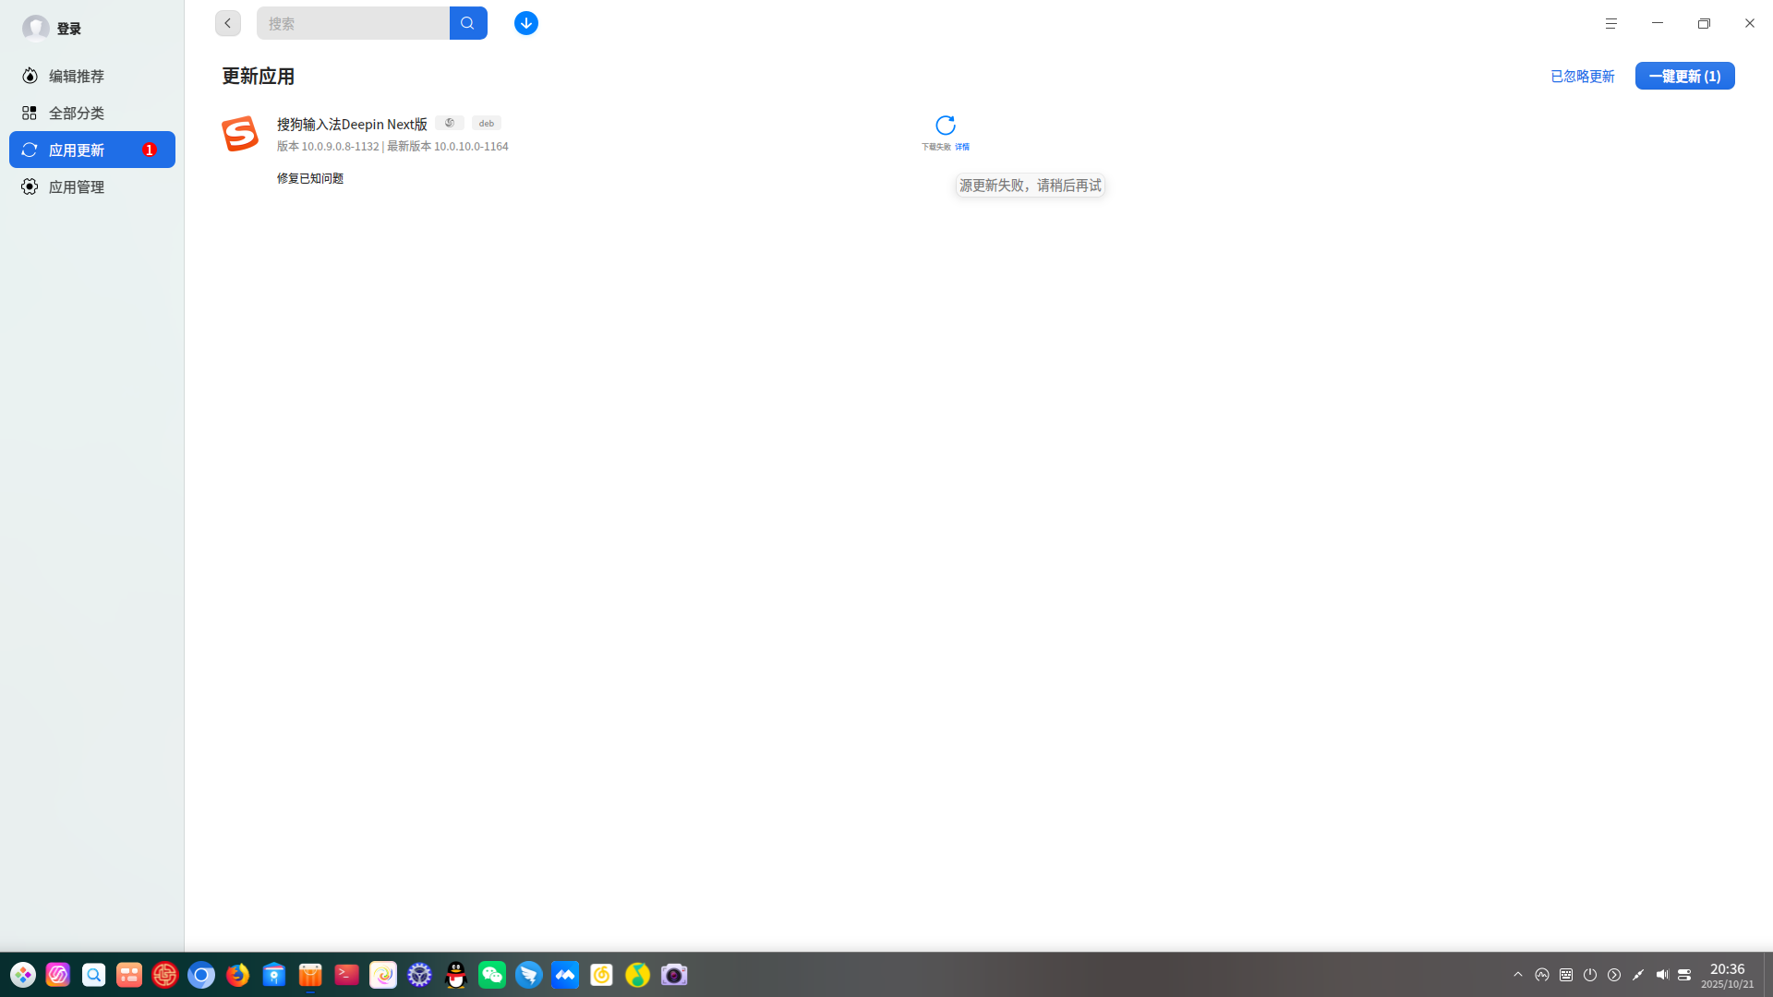This screenshot has height=997, width=1773.
Task: Open the terminal from the taskbar
Action: click(x=346, y=975)
